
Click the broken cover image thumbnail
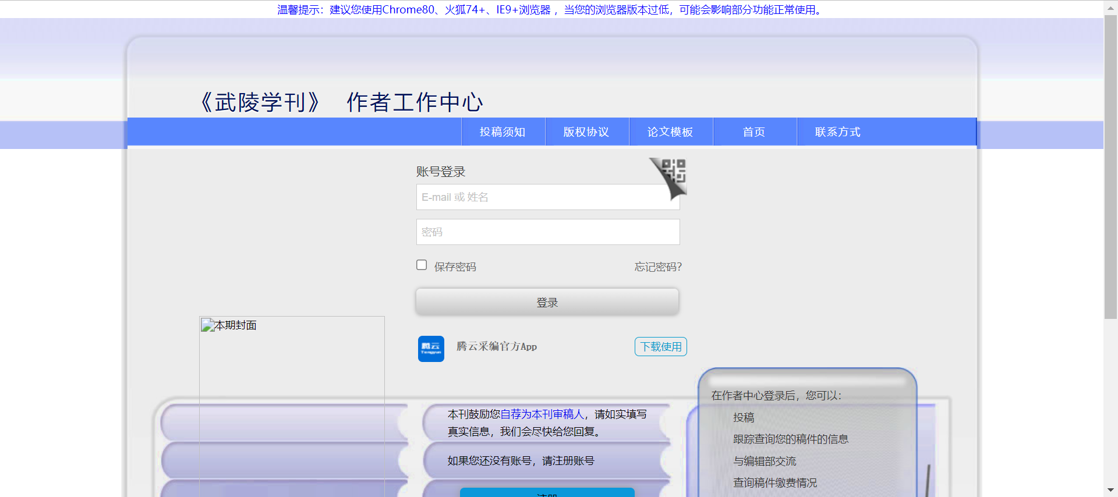[207, 326]
